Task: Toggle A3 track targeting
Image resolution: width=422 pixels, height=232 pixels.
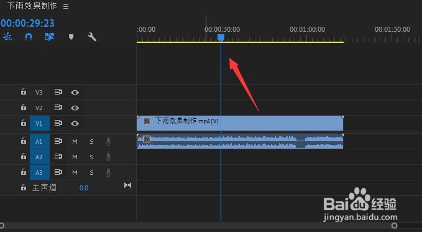Action: 40,172
